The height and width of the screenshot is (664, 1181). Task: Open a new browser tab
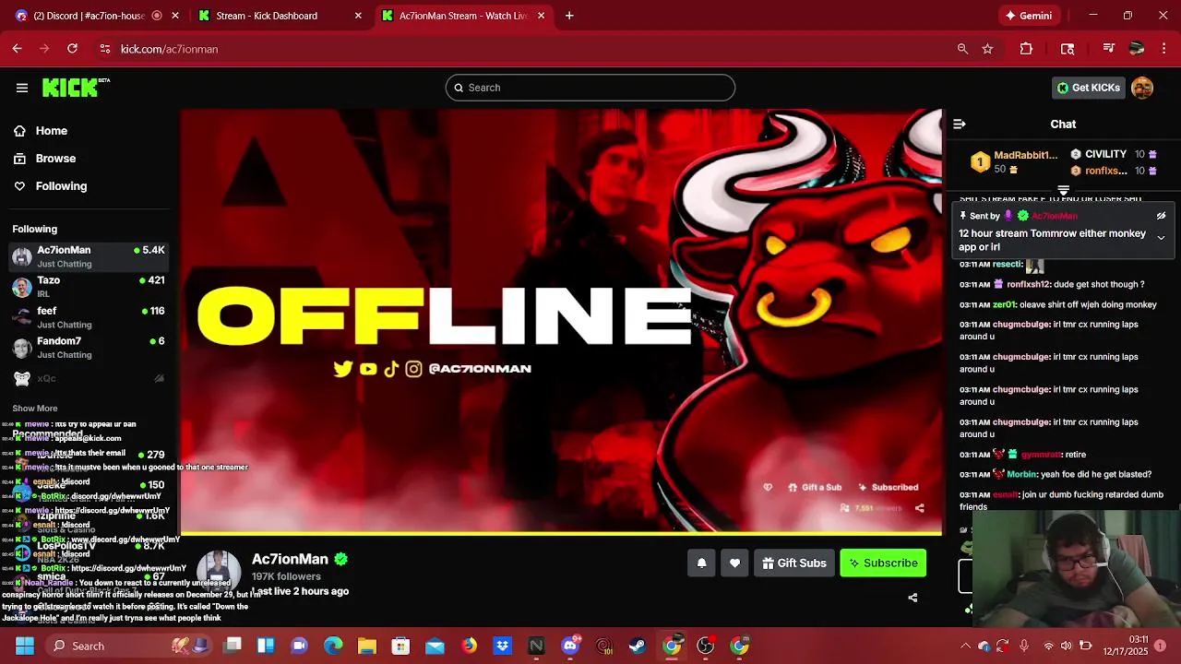click(569, 16)
